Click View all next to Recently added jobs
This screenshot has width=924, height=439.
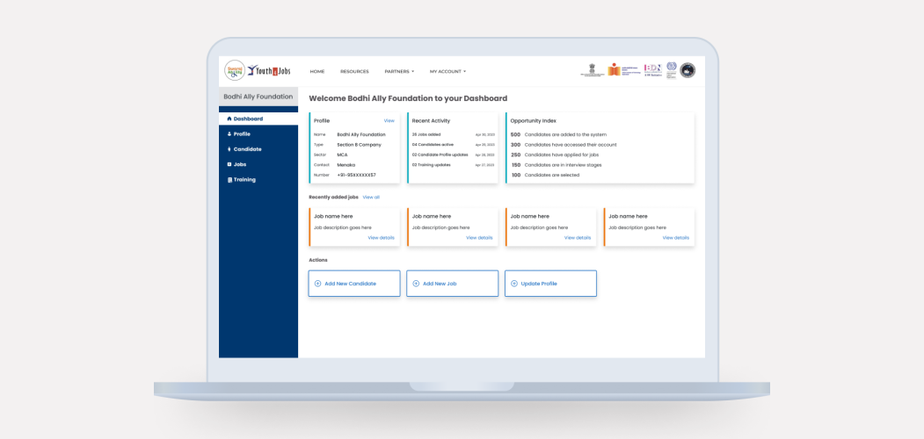click(371, 198)
